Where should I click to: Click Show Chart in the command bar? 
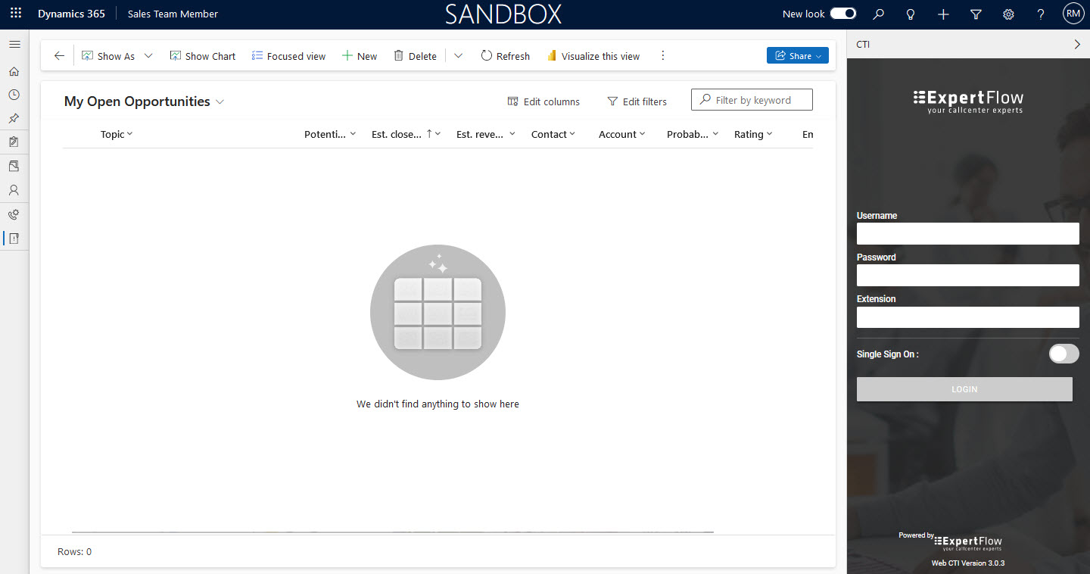[202, 55]
